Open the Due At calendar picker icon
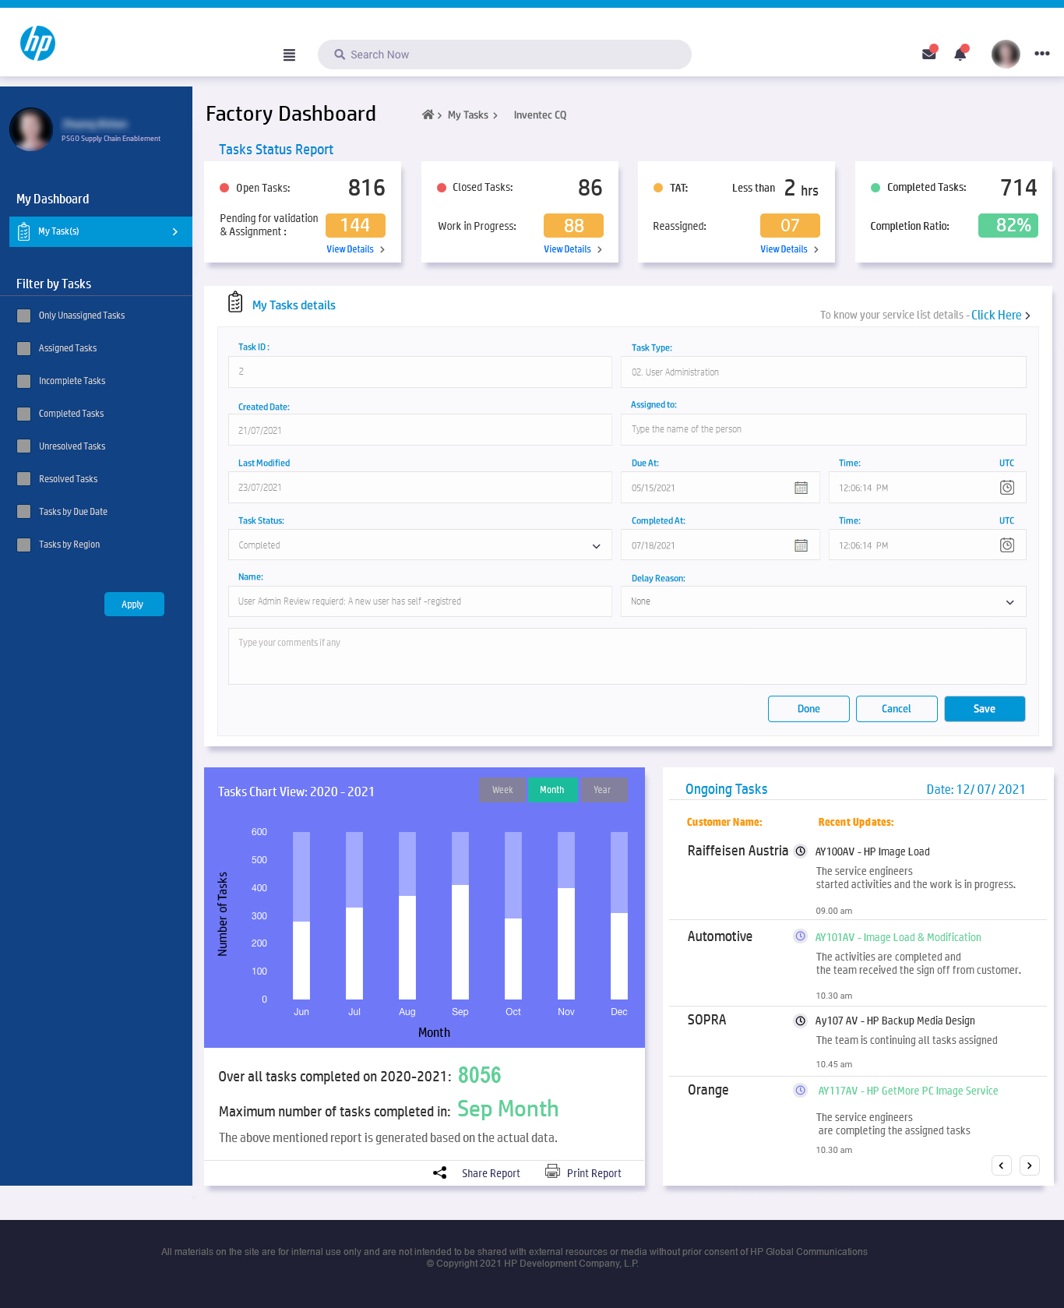The image size is (1064, 1308). [x=801, y=488]
